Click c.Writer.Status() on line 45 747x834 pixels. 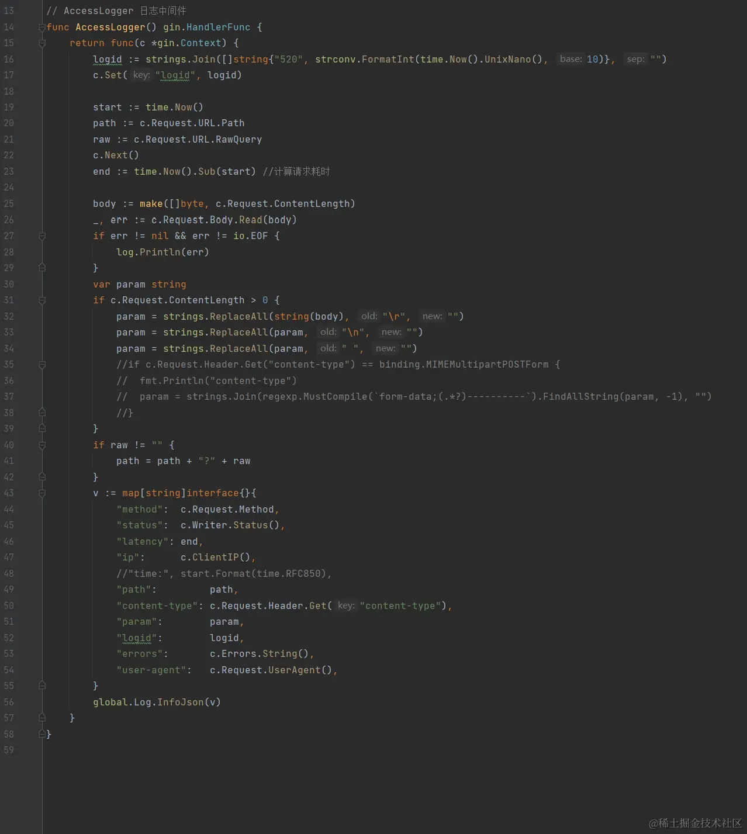[x=230, y=525]
